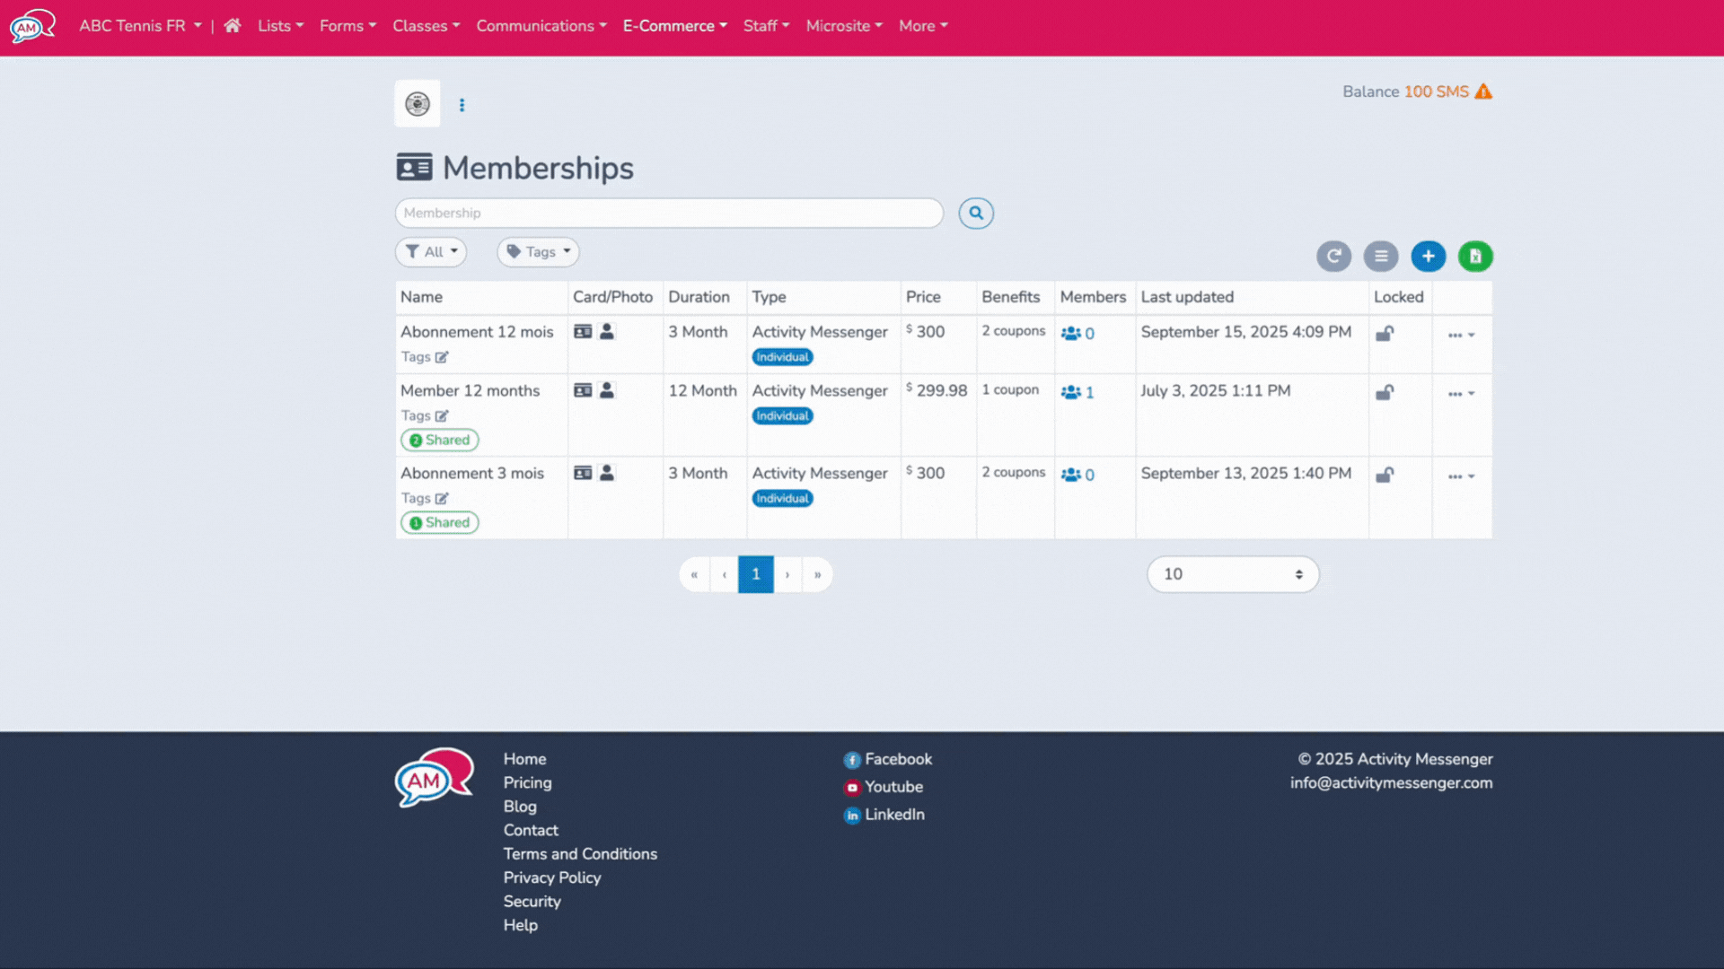
Task: Expand the All filter dropdown
Action: [431, 252]
